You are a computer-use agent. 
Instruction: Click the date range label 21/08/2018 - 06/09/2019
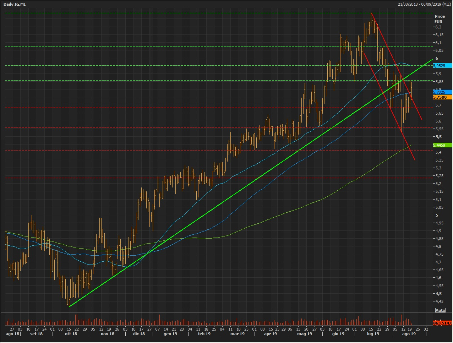point(424,4)
